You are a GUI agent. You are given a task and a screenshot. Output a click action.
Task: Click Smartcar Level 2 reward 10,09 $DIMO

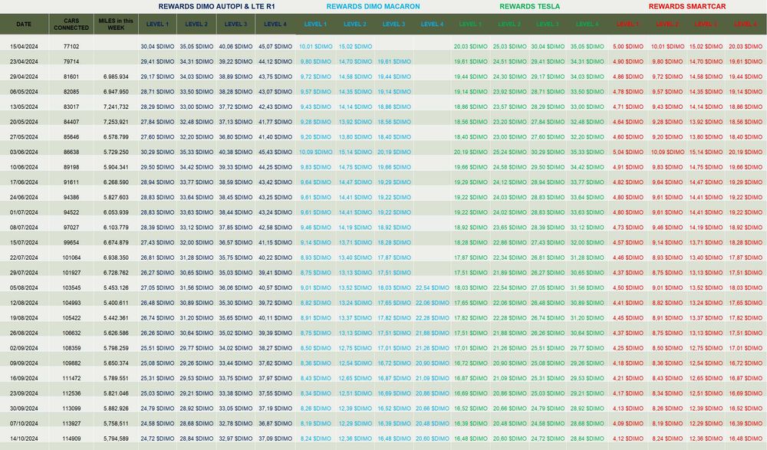(x=667, y=152)
